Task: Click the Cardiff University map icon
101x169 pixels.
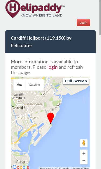Action: click(18, 101)
